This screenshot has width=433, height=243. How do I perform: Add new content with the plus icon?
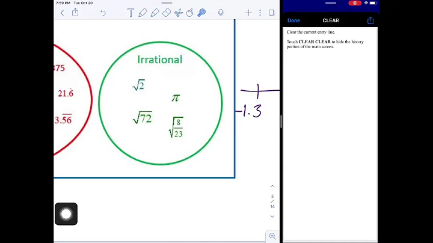pos(248,13)
